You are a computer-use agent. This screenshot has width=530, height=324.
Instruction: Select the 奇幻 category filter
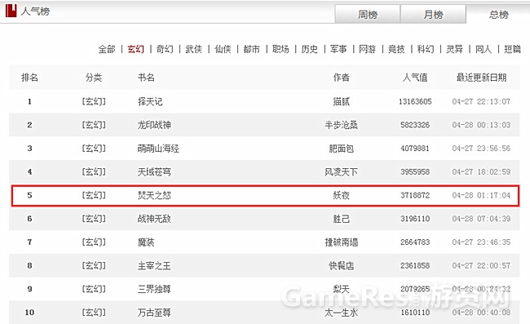coord(165,50)
